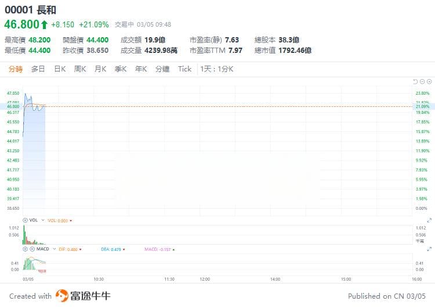Click the 10:30 time axis label

pos(99,279)
